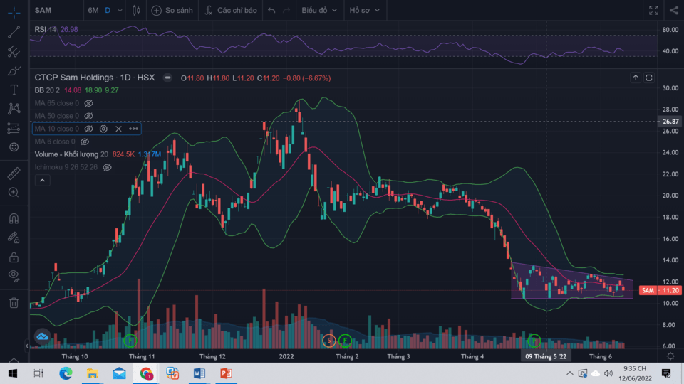Open the Hồ sơ menu

coord(364,11)
